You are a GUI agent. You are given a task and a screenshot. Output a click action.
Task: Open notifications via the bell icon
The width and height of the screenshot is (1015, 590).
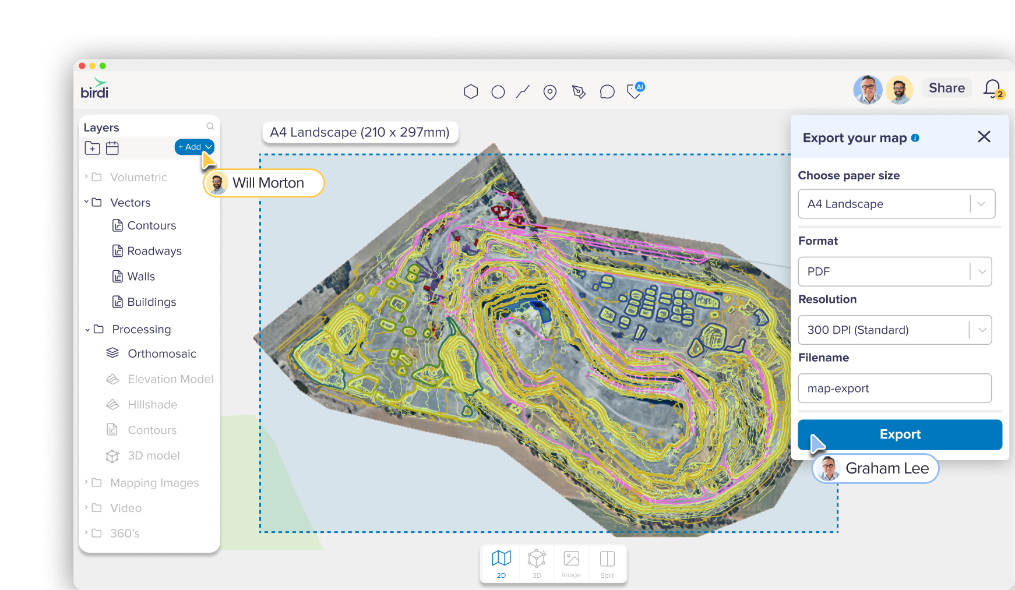coord(991,87)
